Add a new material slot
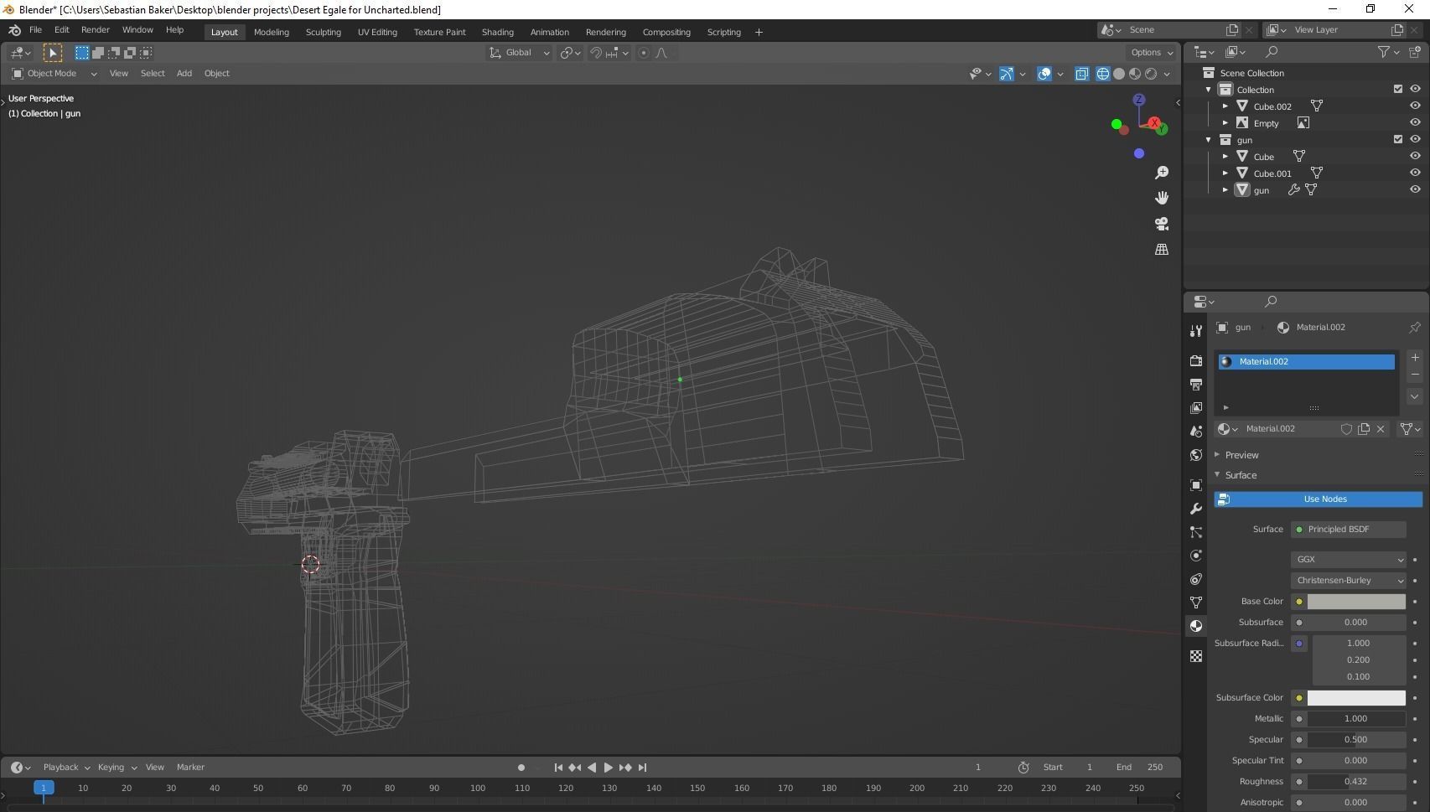The height and width of the screenshot is (812, 1430). [x=1415, y=358]
